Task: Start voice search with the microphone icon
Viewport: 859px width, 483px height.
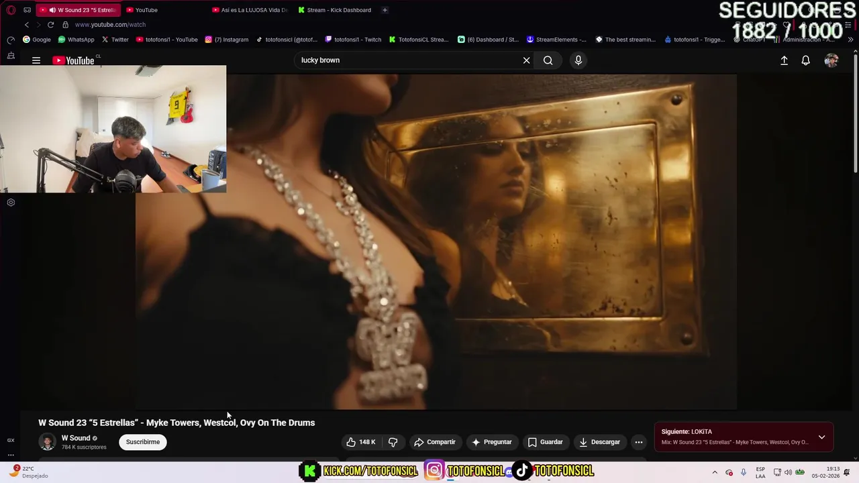Action: click(x=578, y=60)
